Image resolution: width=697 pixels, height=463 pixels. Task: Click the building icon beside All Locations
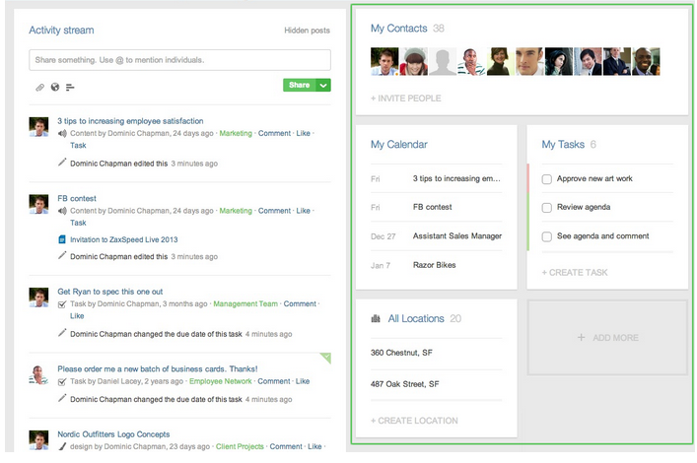click(376, 319)
